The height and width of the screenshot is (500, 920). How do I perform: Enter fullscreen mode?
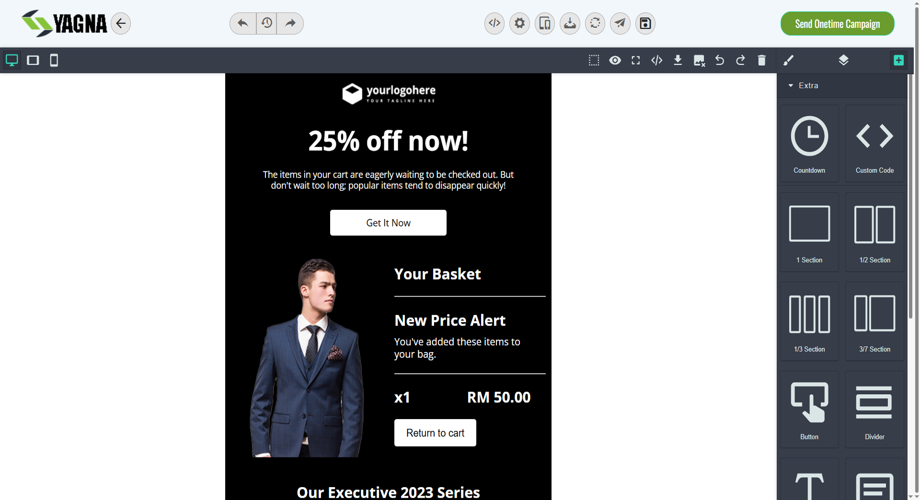coord(636,60)
